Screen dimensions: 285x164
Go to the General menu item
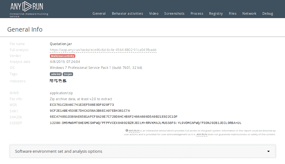[x=99, y=13]
